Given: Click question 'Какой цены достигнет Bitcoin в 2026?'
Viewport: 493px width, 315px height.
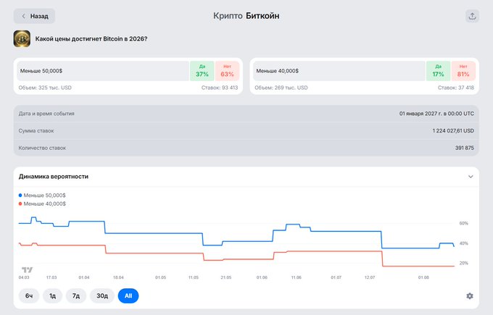Looking at the screenshot, I should tap(91, 39).
